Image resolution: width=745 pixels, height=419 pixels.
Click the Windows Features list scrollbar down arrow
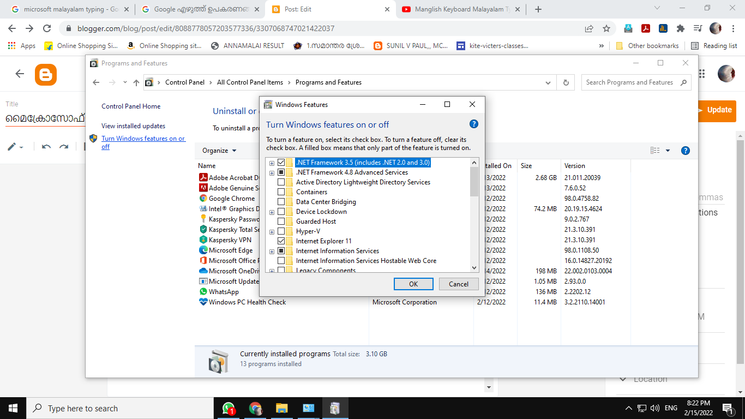pos(474,268)
